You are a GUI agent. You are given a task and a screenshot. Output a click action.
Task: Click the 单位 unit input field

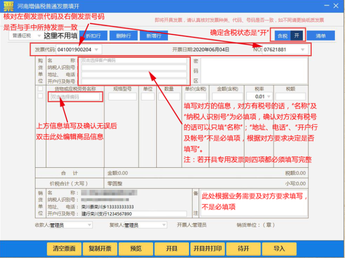coord(148,97)
